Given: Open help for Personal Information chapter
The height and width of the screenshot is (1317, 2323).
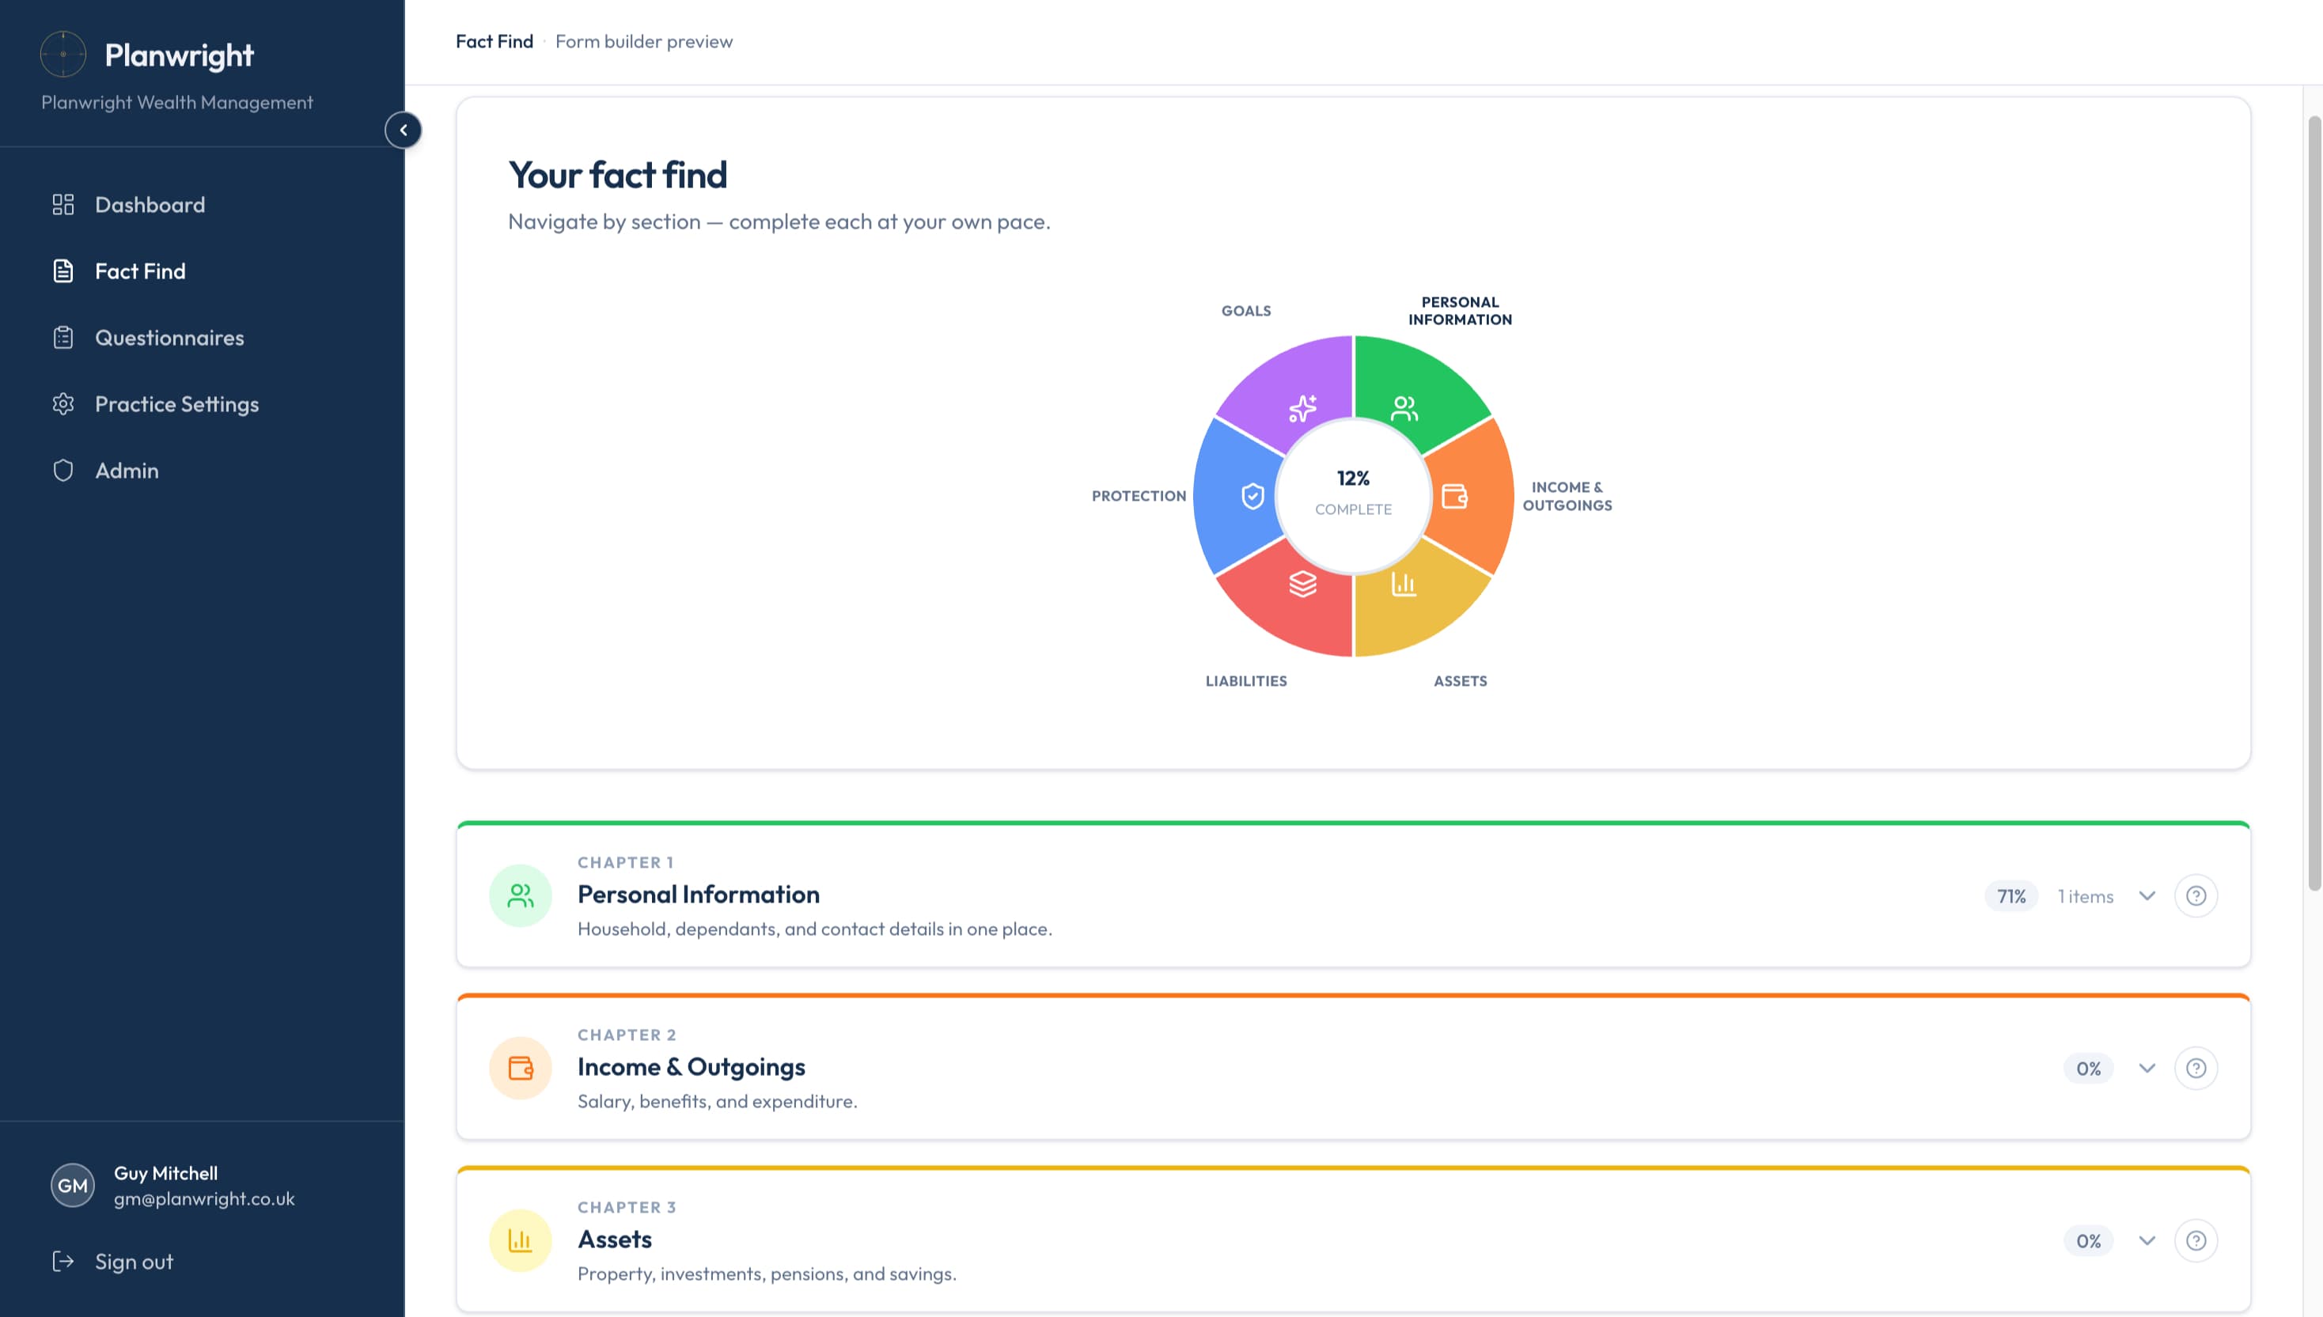Looking at the screenshot, I should point(2196,895).
